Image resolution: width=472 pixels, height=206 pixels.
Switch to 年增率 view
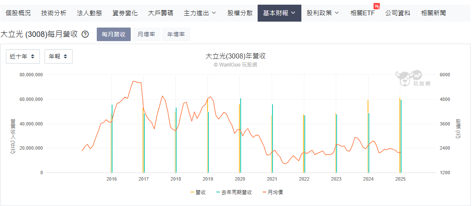176,34
